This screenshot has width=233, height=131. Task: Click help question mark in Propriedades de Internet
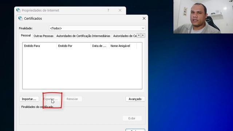click(x=108, y=10)
